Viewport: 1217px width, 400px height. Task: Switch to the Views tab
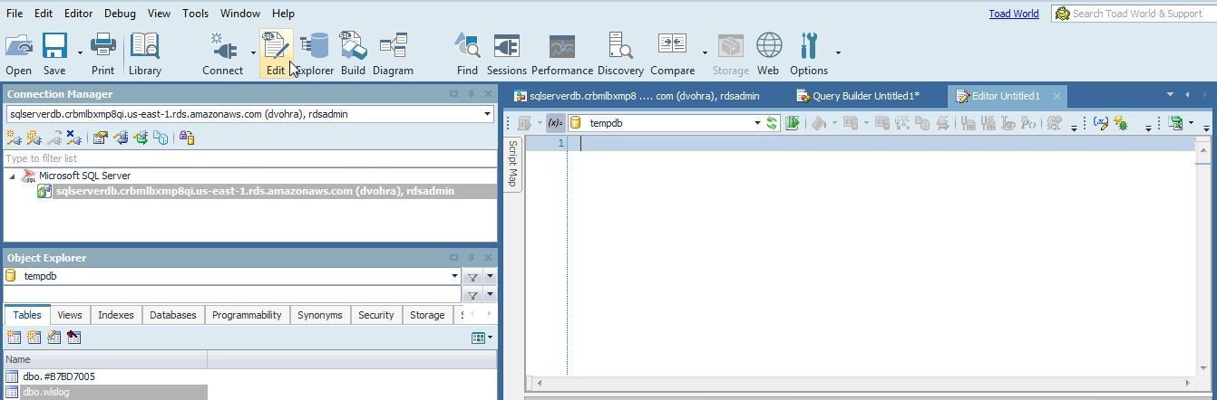point(70,315)
